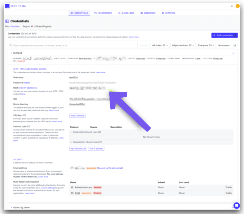The width and height of the screenshot is (244, 214).
Task: Open the user avatar in top-right corner
Action: coord(237,6)
